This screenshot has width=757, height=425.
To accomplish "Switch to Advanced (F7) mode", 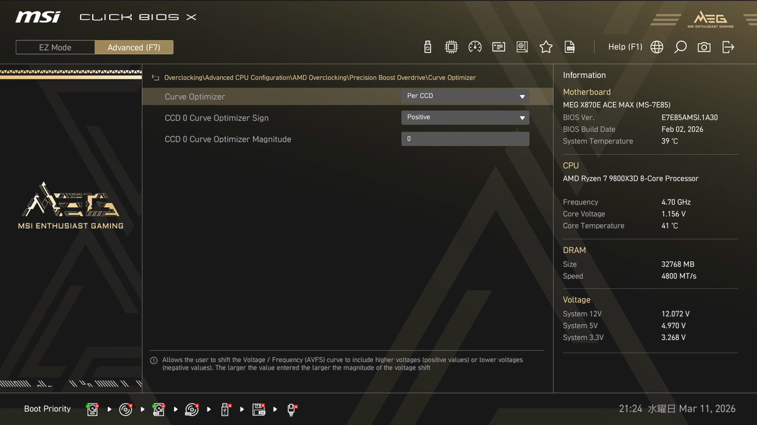I will coord(134,47).
